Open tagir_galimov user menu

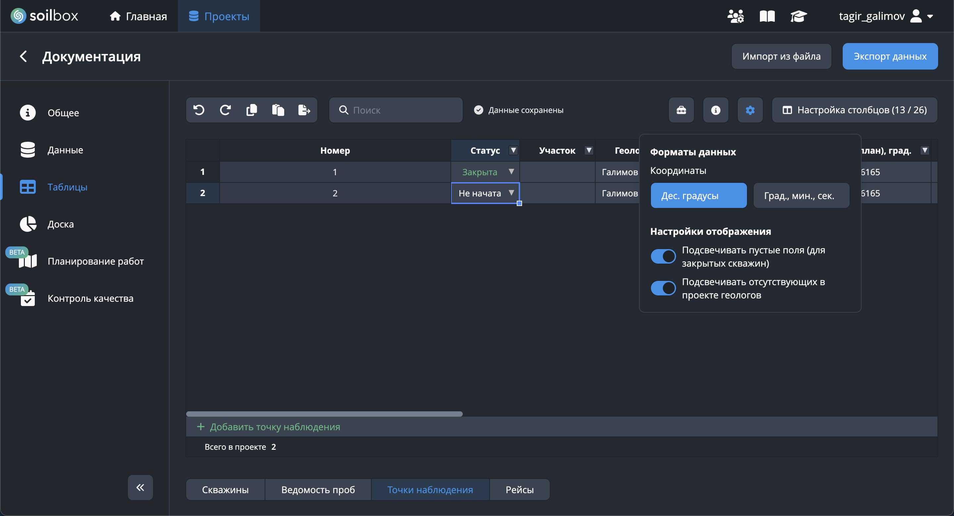click(885, 16)
